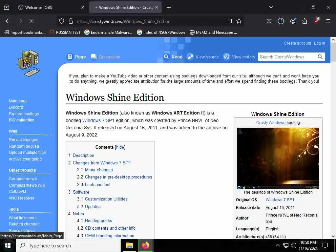Open MEMZ and Noescape bookmark
Screen dimensions: 336x252
(x=213, y=32)
